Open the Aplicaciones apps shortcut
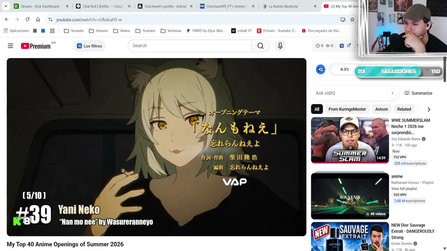This screenshot has height=251, width=447. click(16, 31)
